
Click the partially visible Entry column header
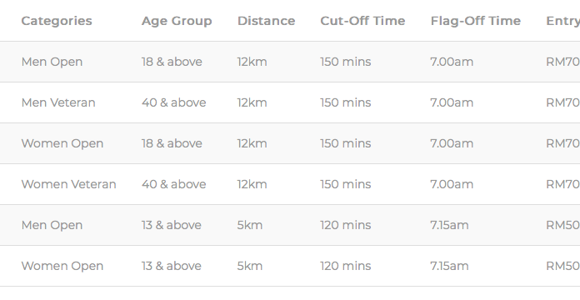[x=563, y=21]
